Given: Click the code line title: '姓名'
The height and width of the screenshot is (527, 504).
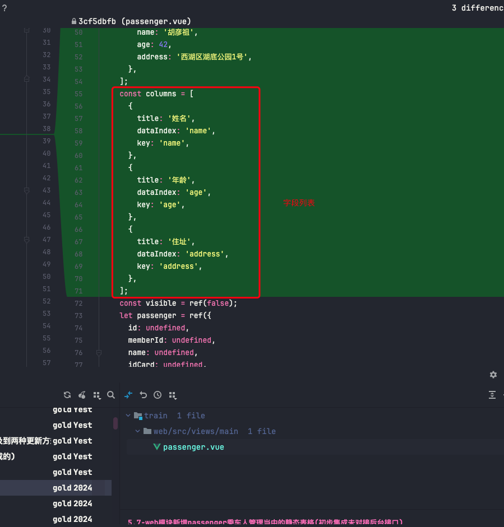Looking at the screenshot, I should (165, 118).
